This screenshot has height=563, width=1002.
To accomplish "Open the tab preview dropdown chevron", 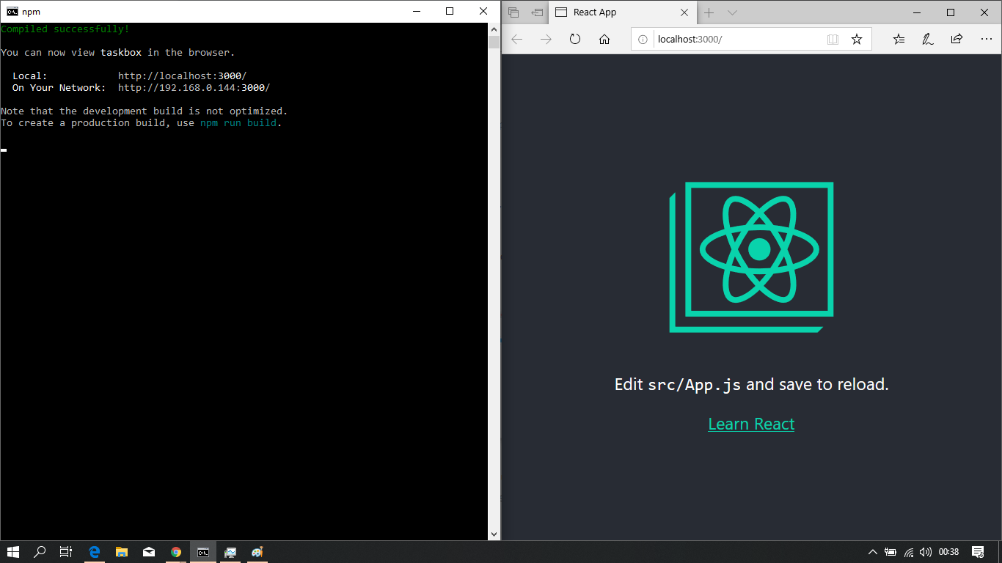I will (x=732, y=12).
